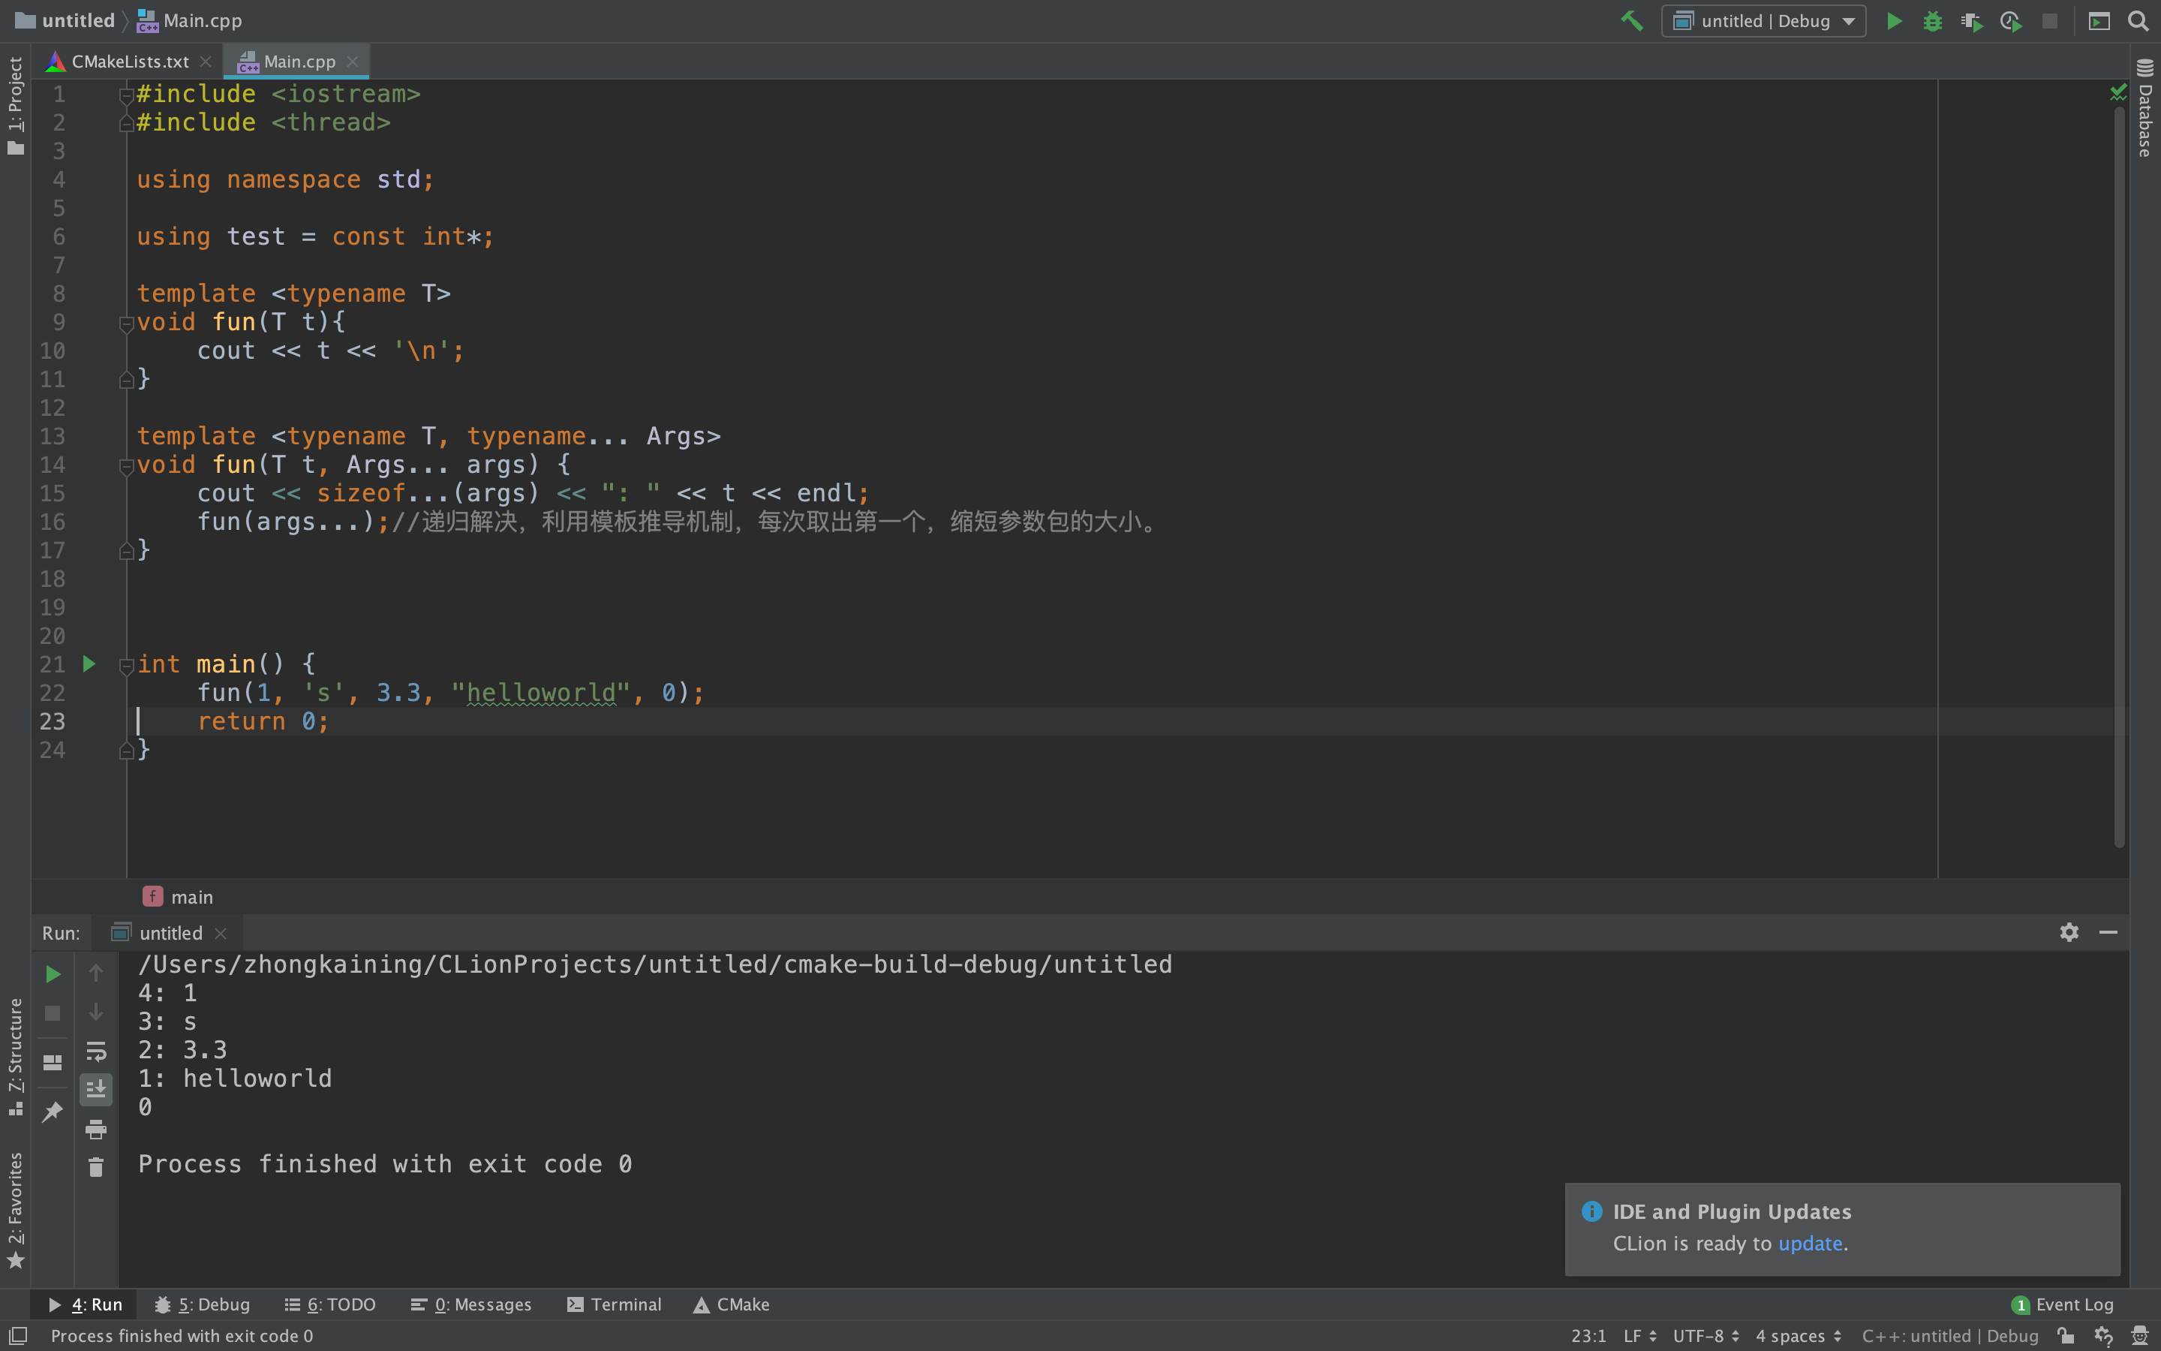This screenshot has width=2161, height=1351.
Task: Clear console with trash icon
Action: coord(95,1167)
